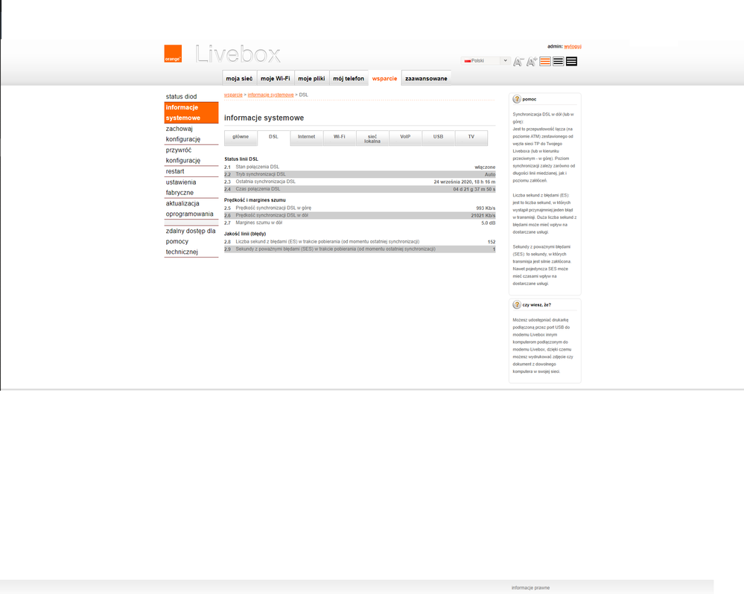Viewport: 744px width, 594px height.
Task: Click the Orange logo
Action: [173, 54]
